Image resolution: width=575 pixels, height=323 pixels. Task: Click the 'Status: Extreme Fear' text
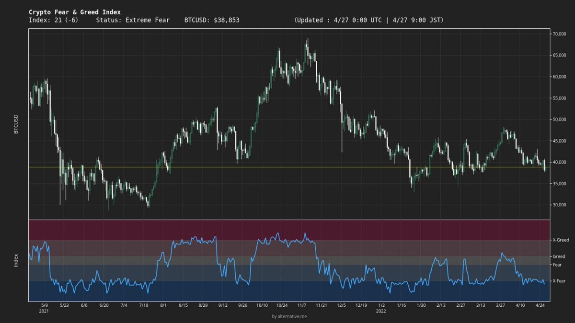point(132,20)
